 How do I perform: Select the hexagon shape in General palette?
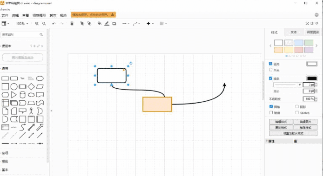point(5,95)
